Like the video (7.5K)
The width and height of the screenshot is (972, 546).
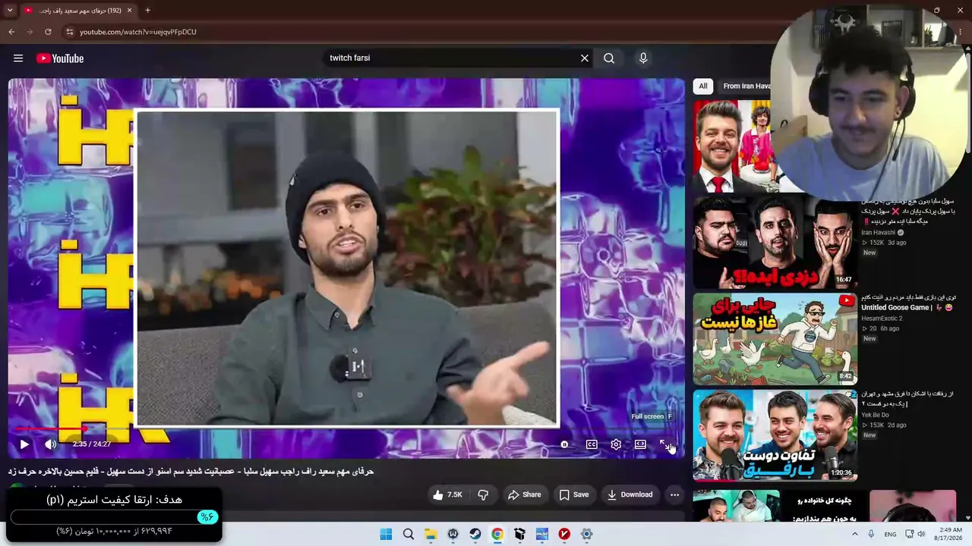pyautogui.click(x=448, y=495)
